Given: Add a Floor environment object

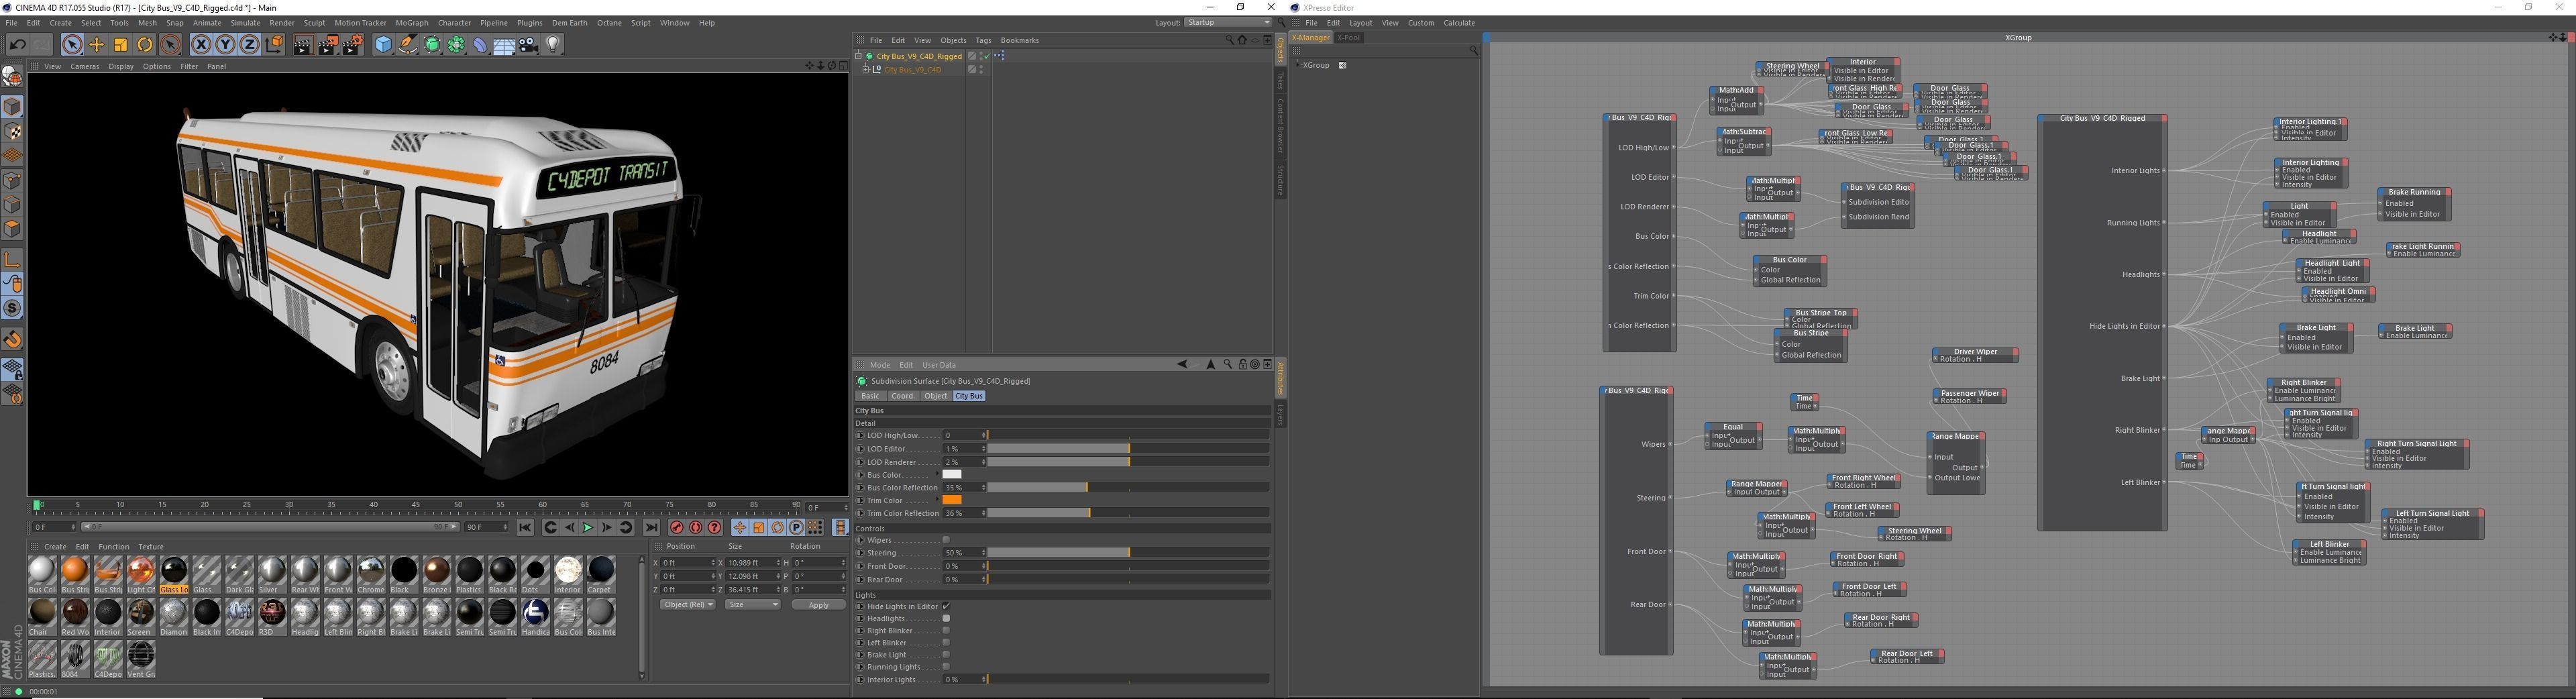Looking at the screenshot, I should [x=505, y=44].
